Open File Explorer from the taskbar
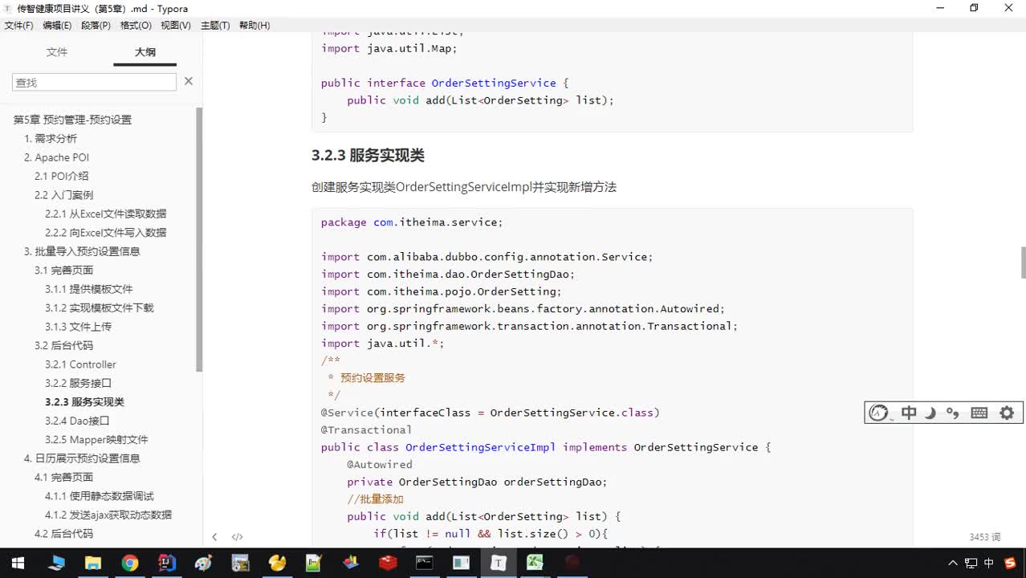The height and width of the screenshot is (578, 1026). [92, 563]
